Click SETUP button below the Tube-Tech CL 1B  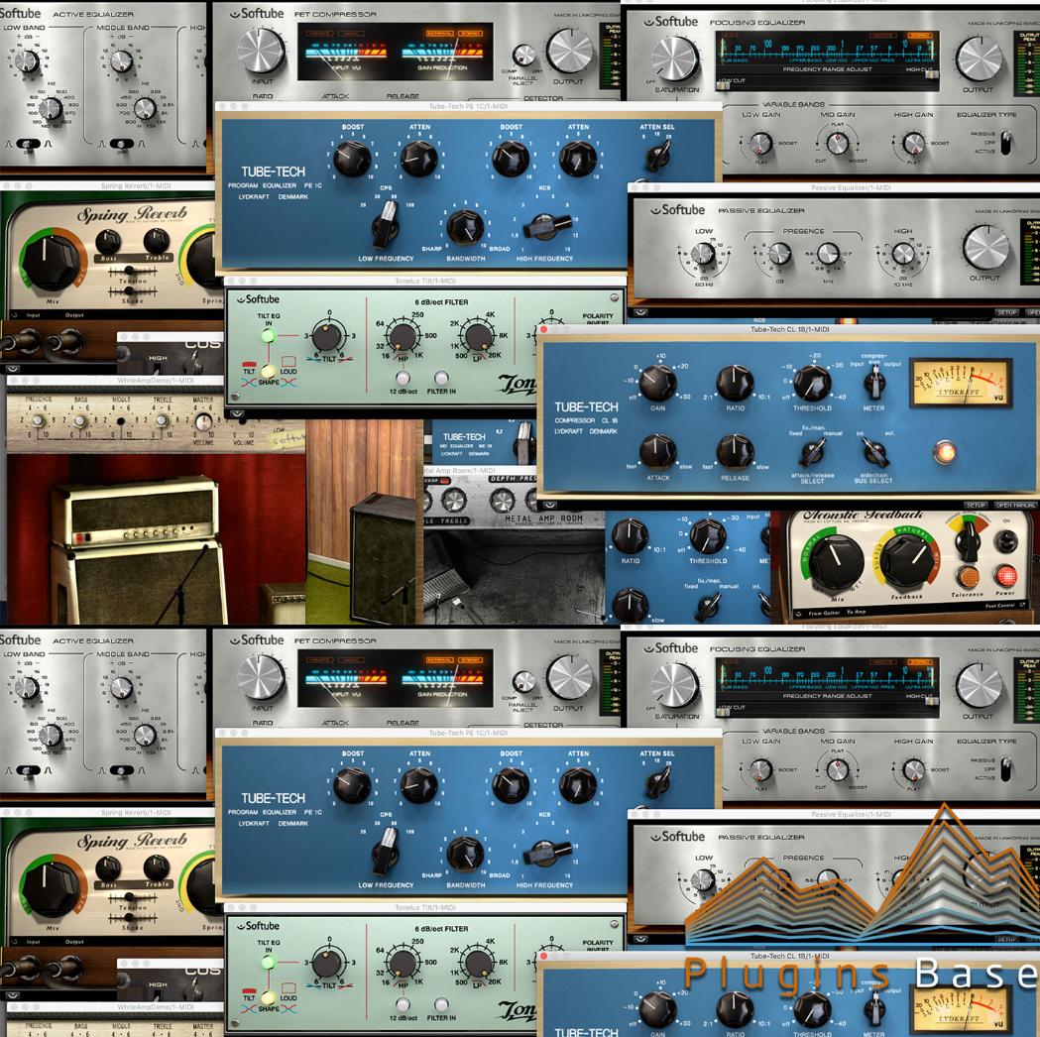[975, 506]
